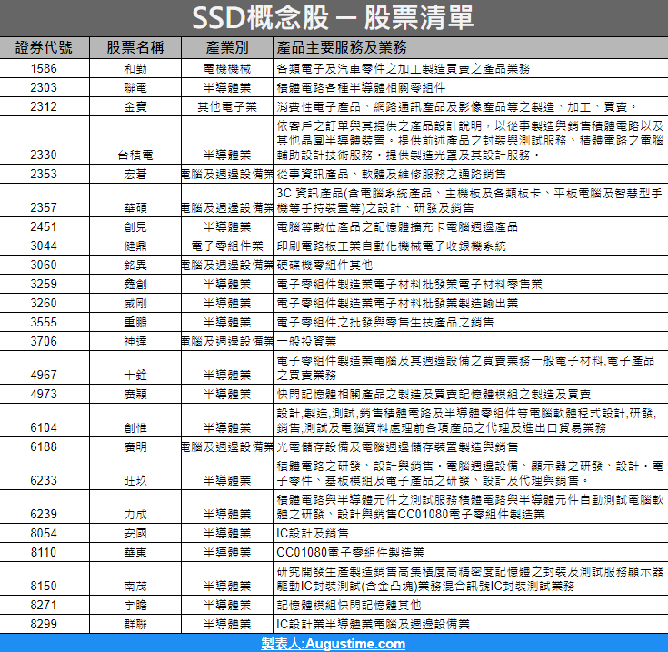Select stock name 鑫創

[135, 285]
